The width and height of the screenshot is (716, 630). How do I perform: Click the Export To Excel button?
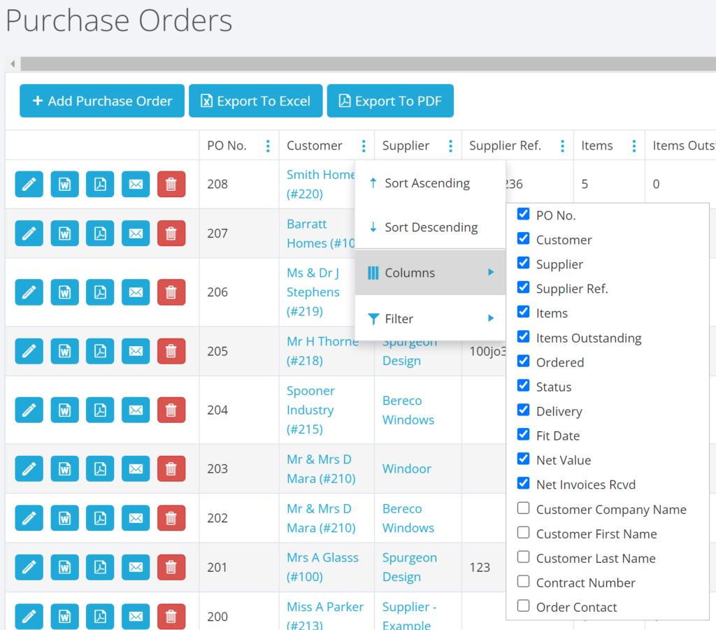255,101
